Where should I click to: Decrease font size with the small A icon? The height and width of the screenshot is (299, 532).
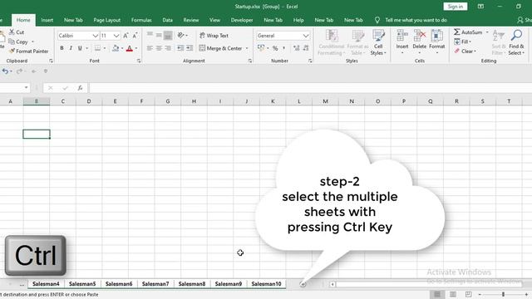tap(135, 36)
